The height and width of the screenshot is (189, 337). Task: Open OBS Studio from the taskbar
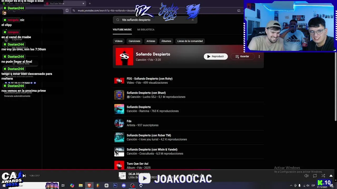[132, 186]
